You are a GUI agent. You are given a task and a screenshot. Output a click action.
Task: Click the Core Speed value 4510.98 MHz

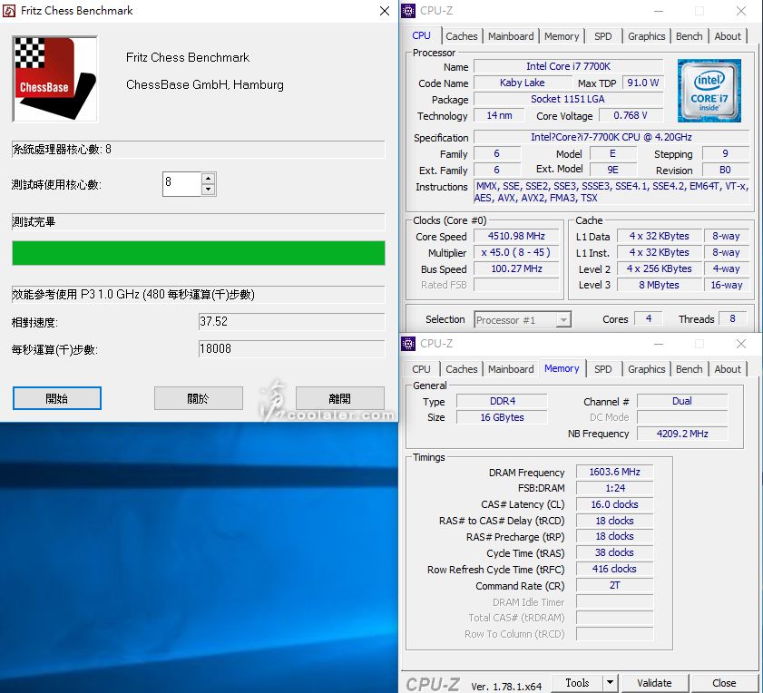pyautogui.click(x=517, y=236)
